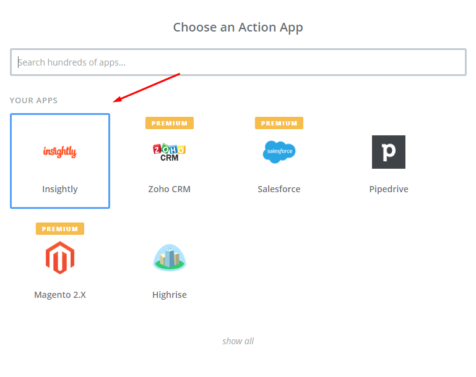Click the Premium badge above Salesforce
Screen dimensions: 476x377
279,123
